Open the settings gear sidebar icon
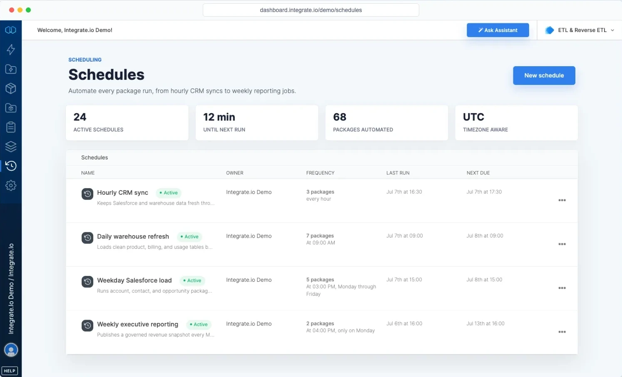Viewport: 622px width, 377px height. tap(11, 185)
